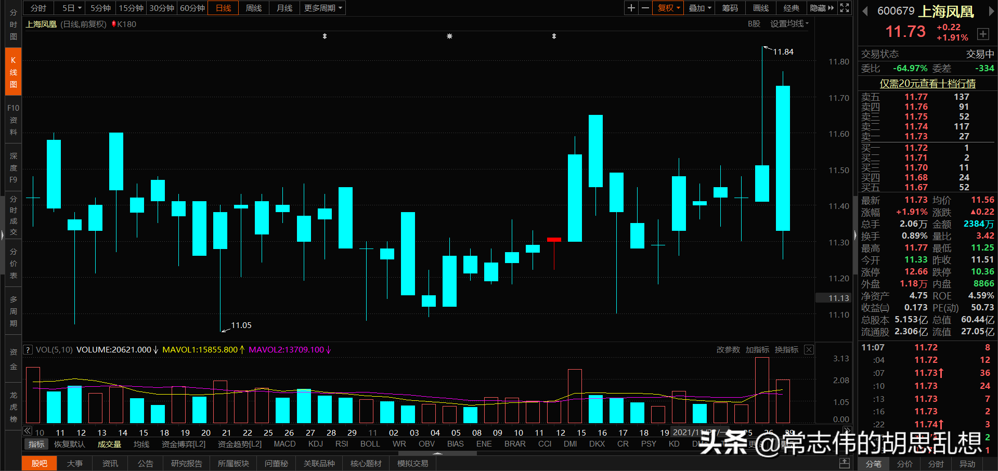Image resolution: width=998 pixels, height=471 pixels.
Task: Open the 筹码 chip distribution tool
Action: click(730, 8)
